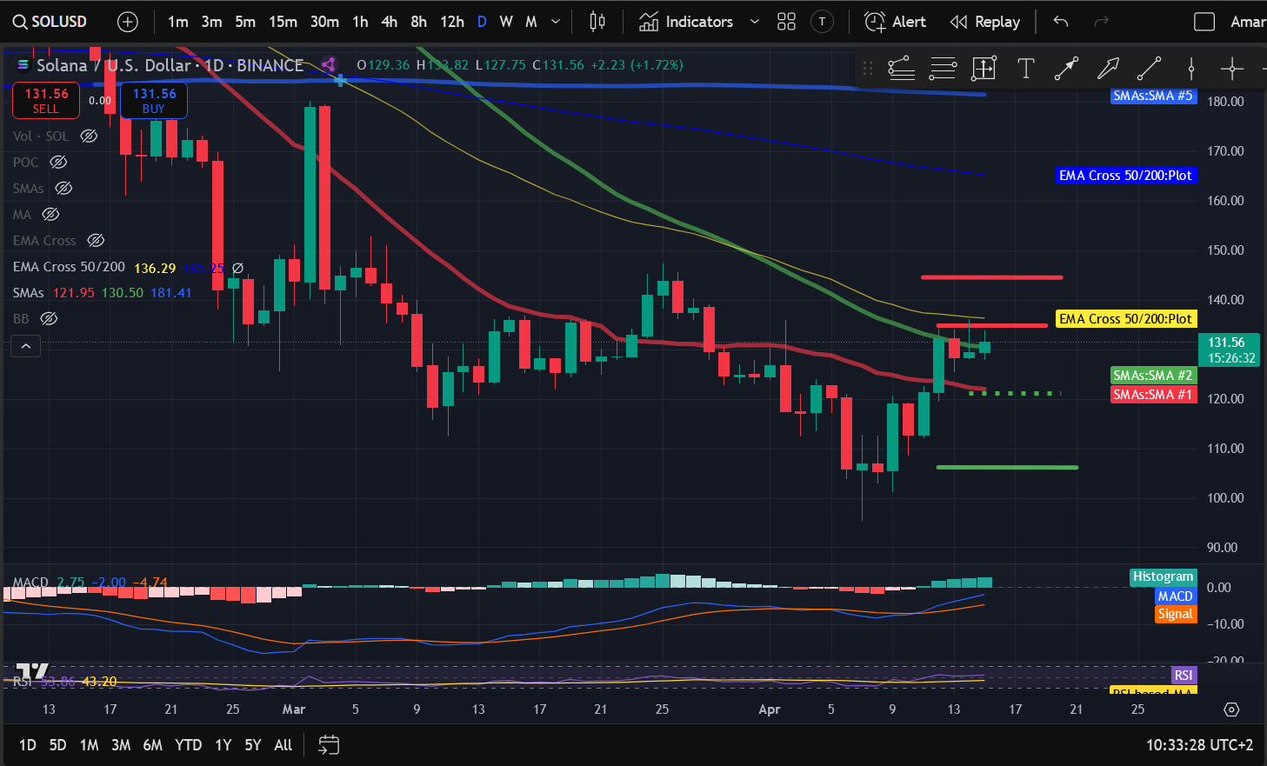Click the Indicators chart icon
The height and width of the screenshot is (766, 1267).
649,22
